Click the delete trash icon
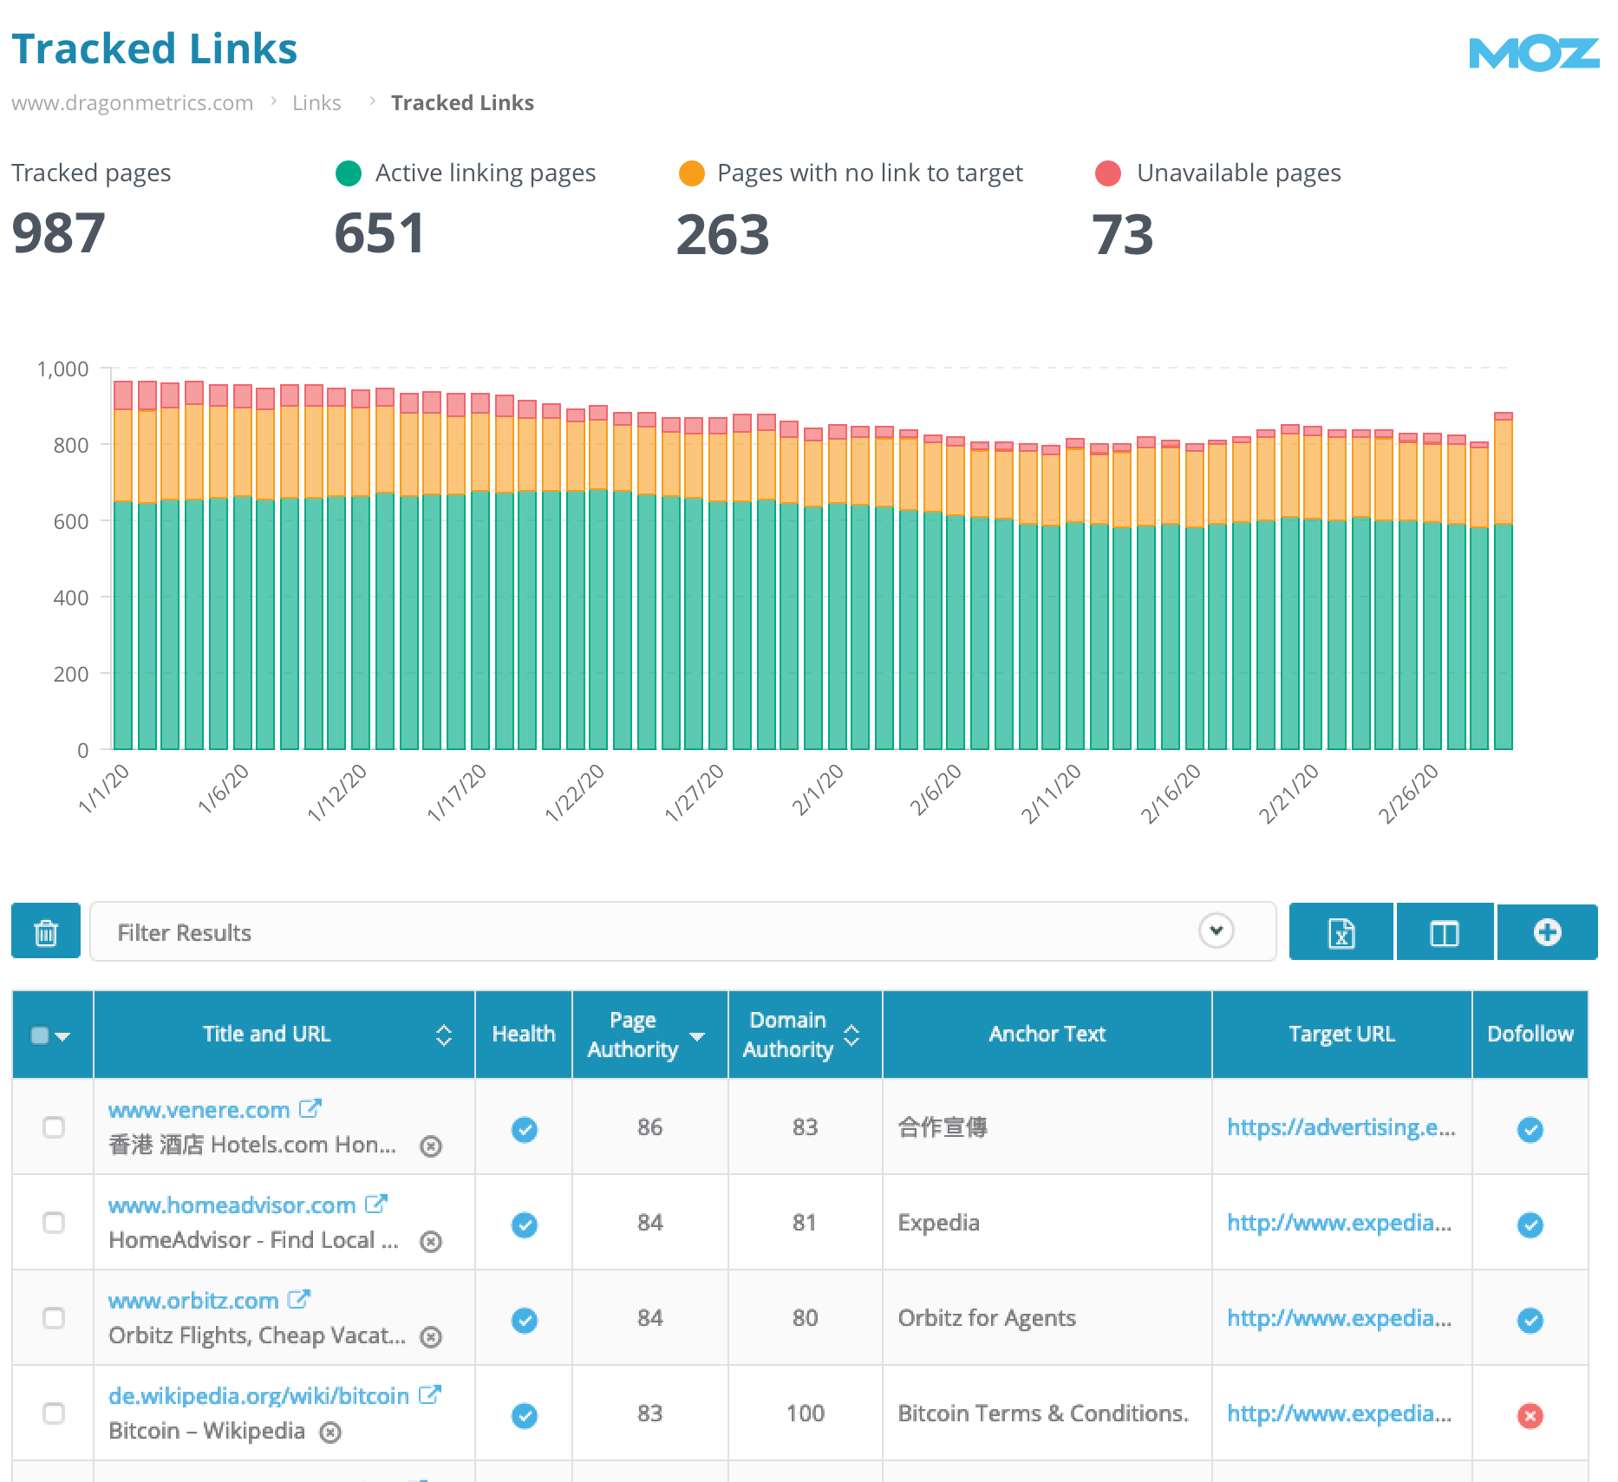 coord(45,931)
